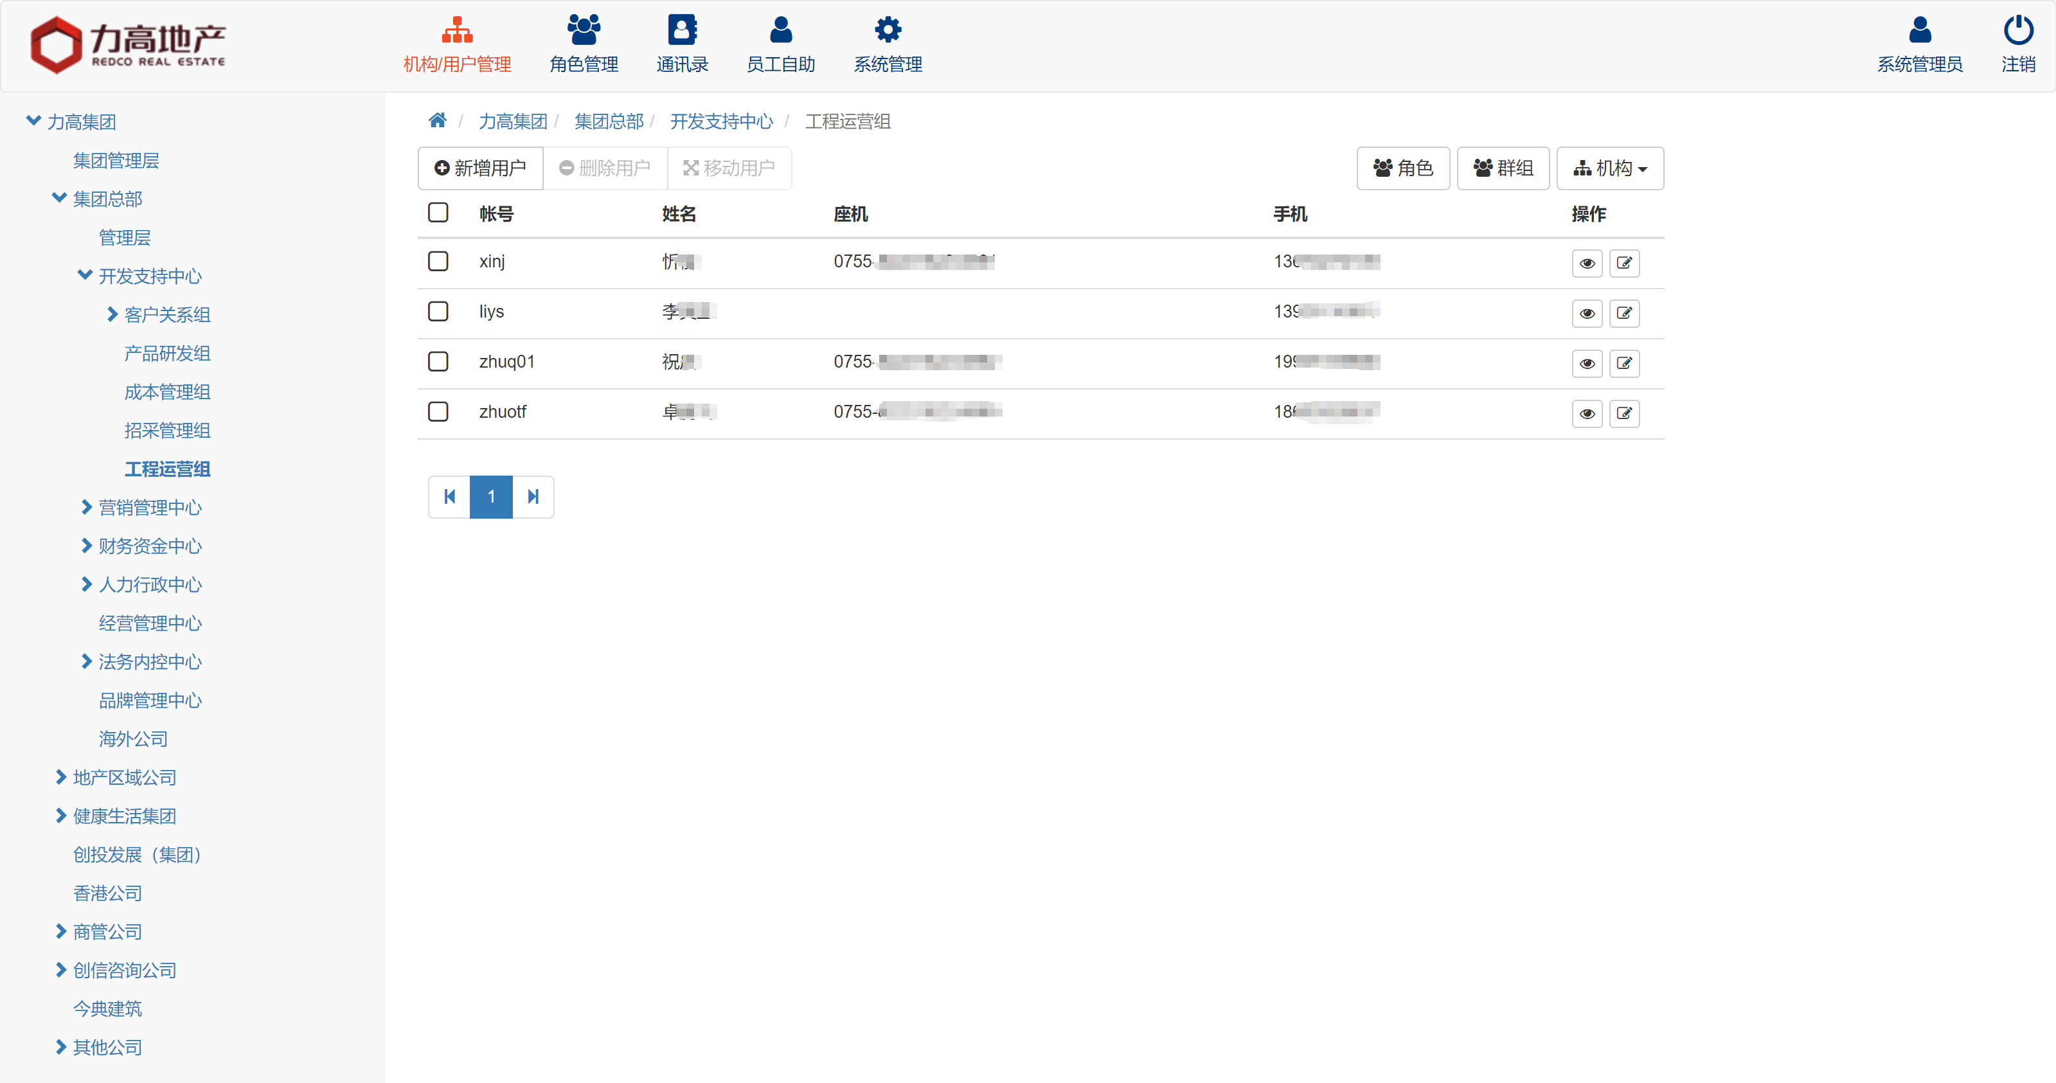Collapse the 开发支持中心 tree node

pos(85,274)
